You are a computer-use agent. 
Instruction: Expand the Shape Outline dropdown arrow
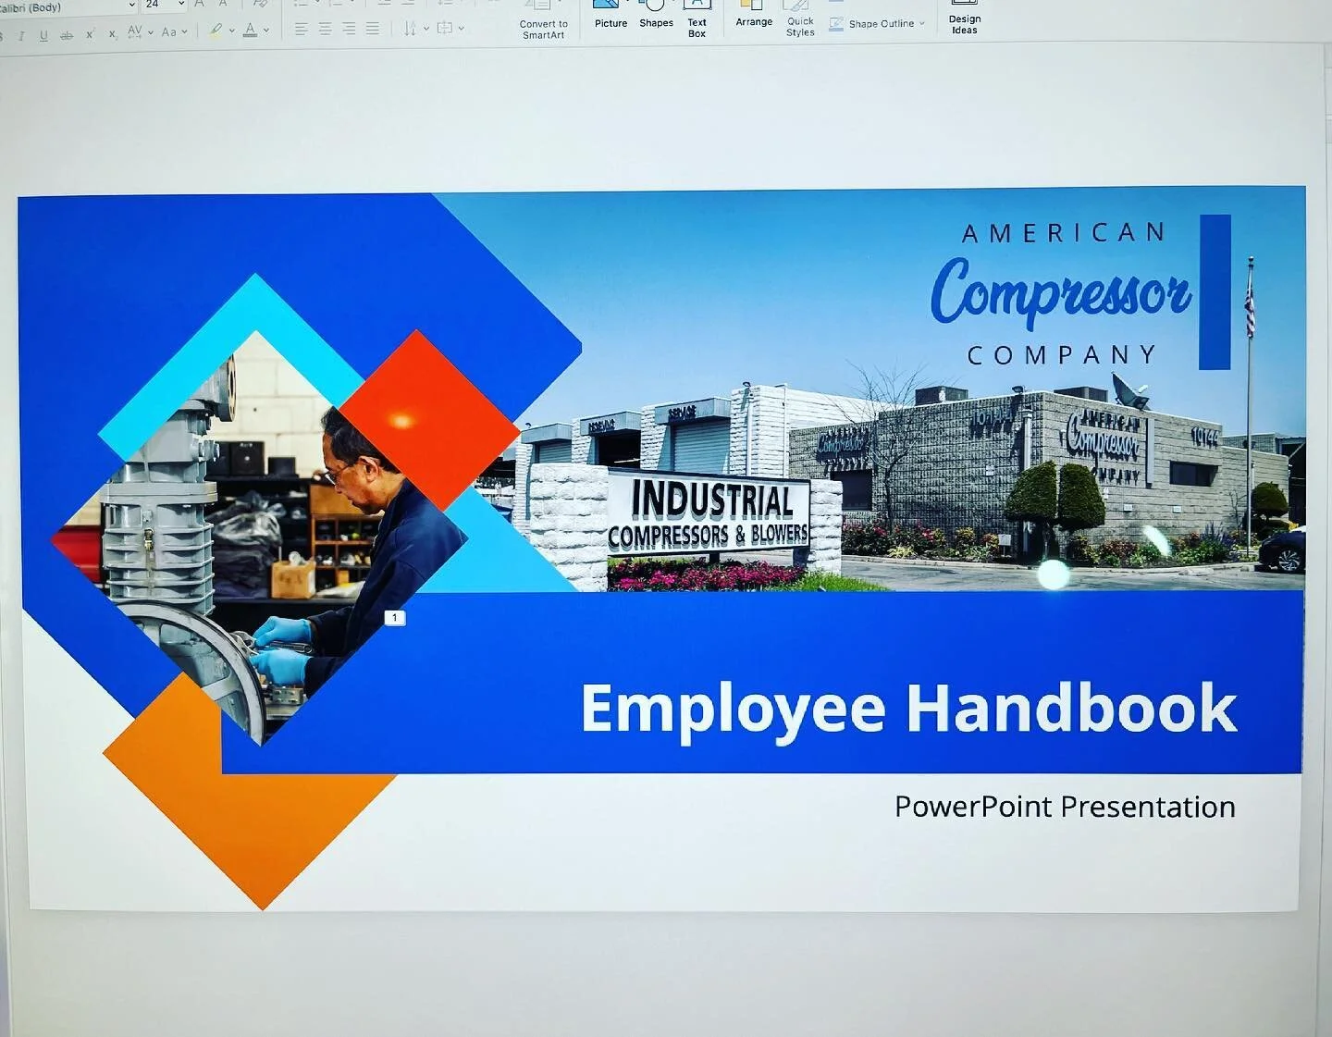pyautogui.click(x=922, y=24)
